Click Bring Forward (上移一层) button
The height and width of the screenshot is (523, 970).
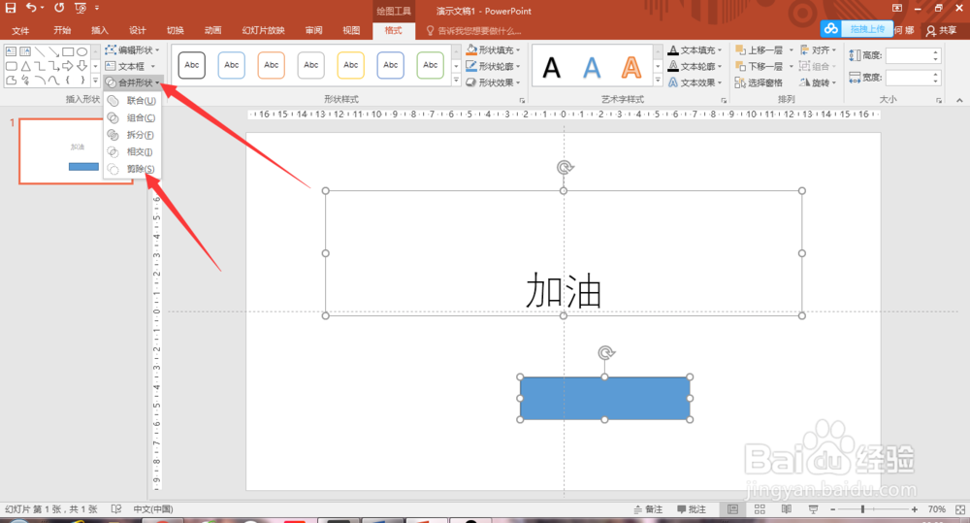[x=760, y=50]
